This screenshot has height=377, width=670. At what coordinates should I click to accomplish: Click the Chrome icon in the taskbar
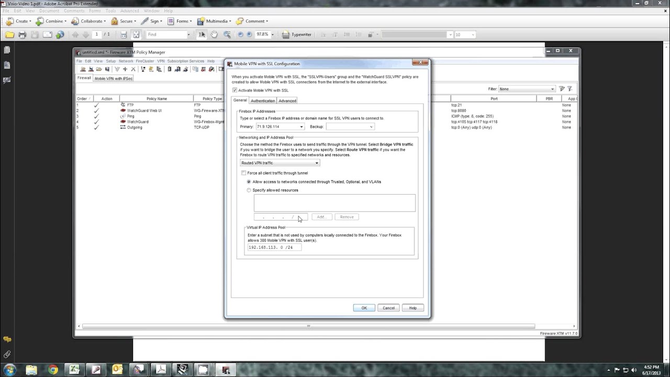coord(53,370)
